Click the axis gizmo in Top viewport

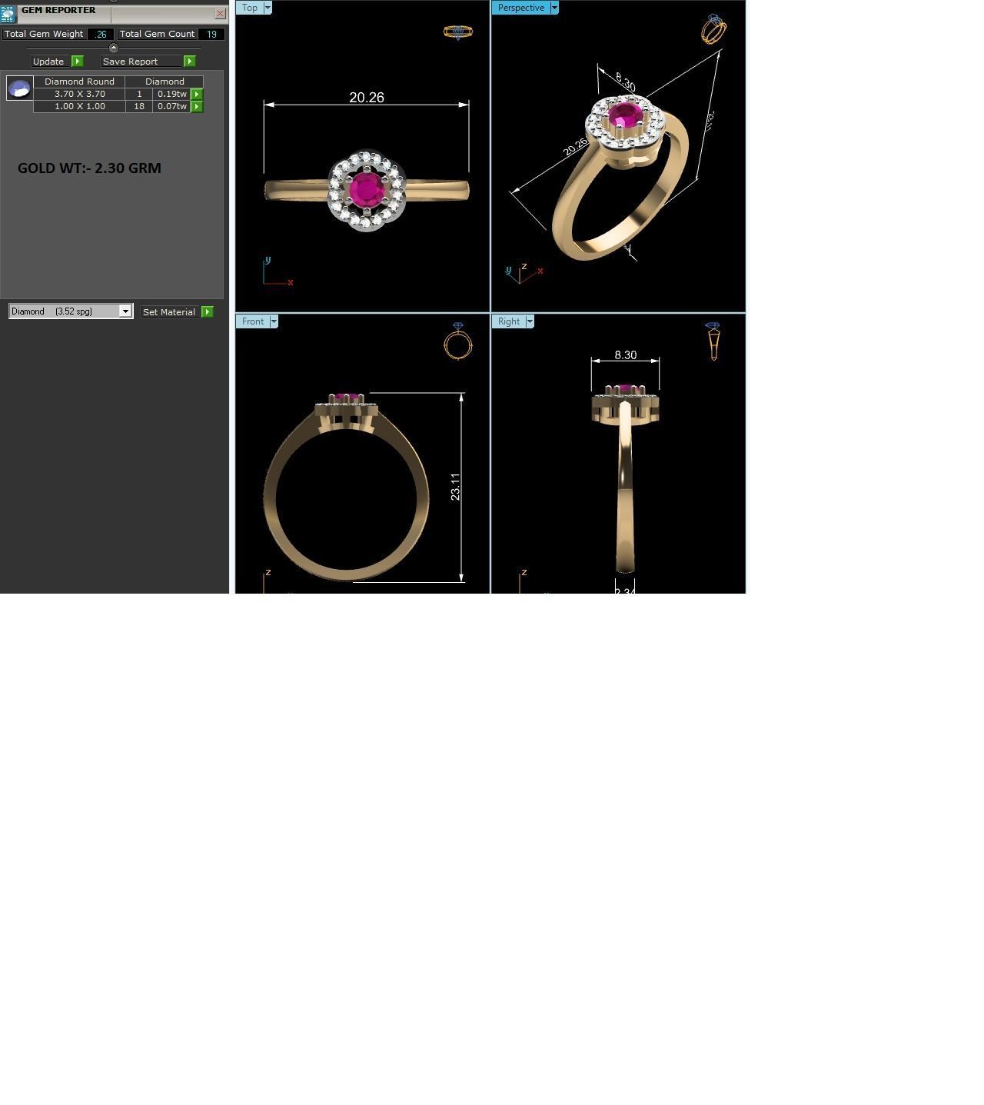point(277,272)
